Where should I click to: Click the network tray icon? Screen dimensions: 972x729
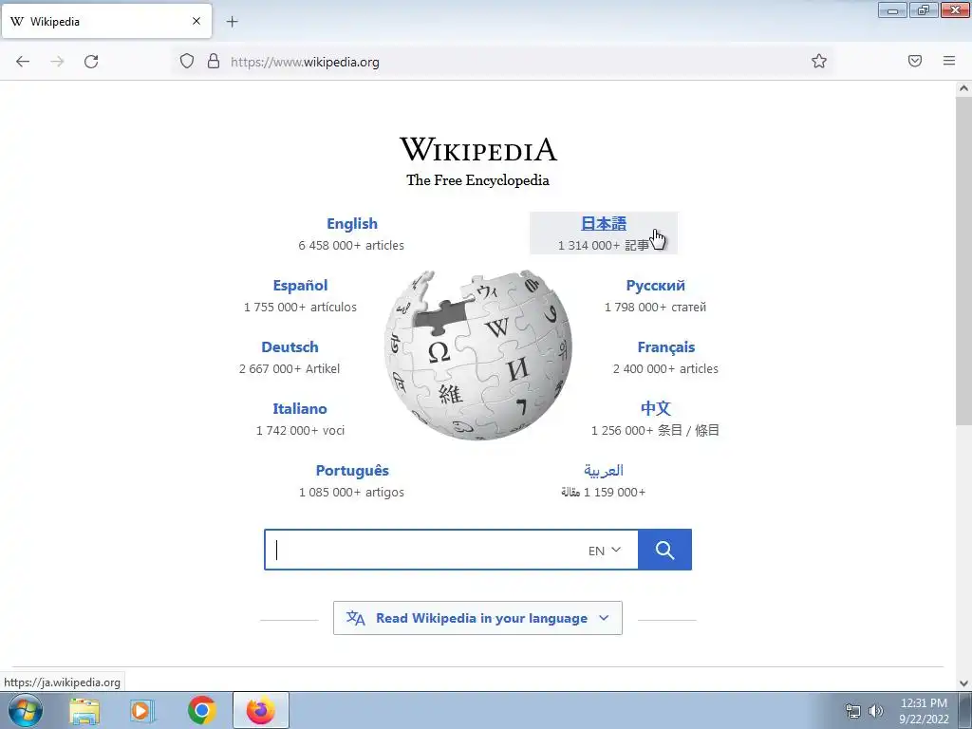[853, 711]
